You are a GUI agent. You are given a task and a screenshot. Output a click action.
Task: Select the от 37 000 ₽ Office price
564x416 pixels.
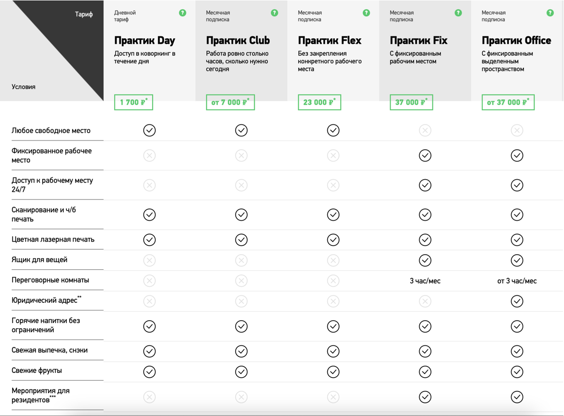click(x=508, y=102)
